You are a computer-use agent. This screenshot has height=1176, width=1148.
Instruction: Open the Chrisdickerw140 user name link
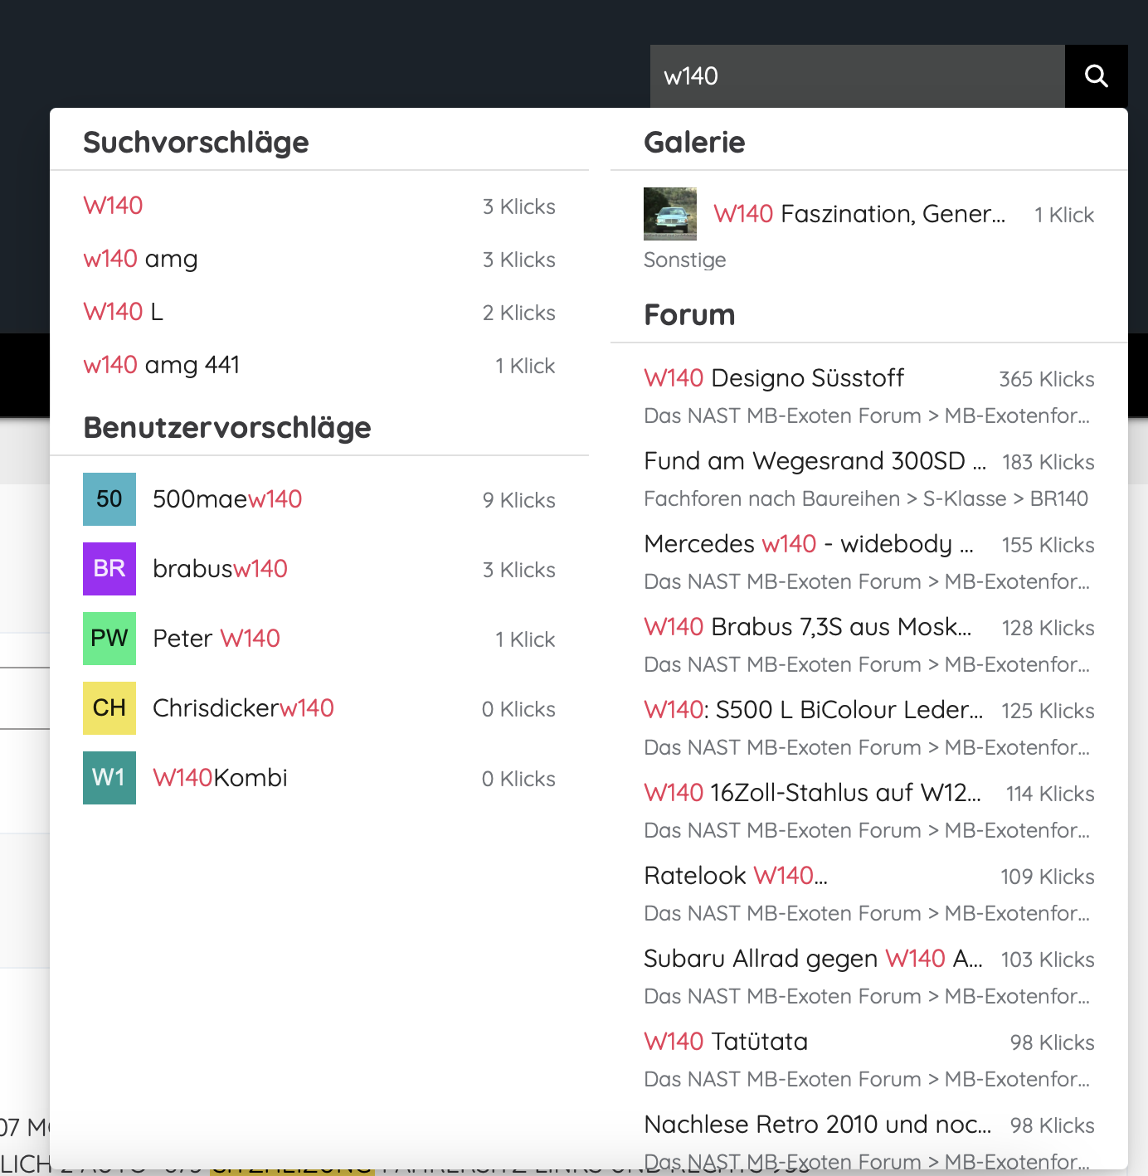[243, 708]
